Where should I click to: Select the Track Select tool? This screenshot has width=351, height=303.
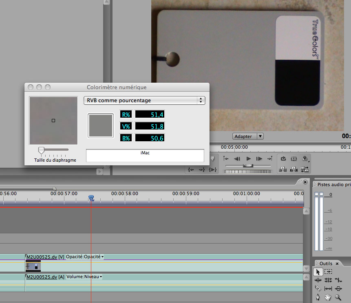[328, 272]
